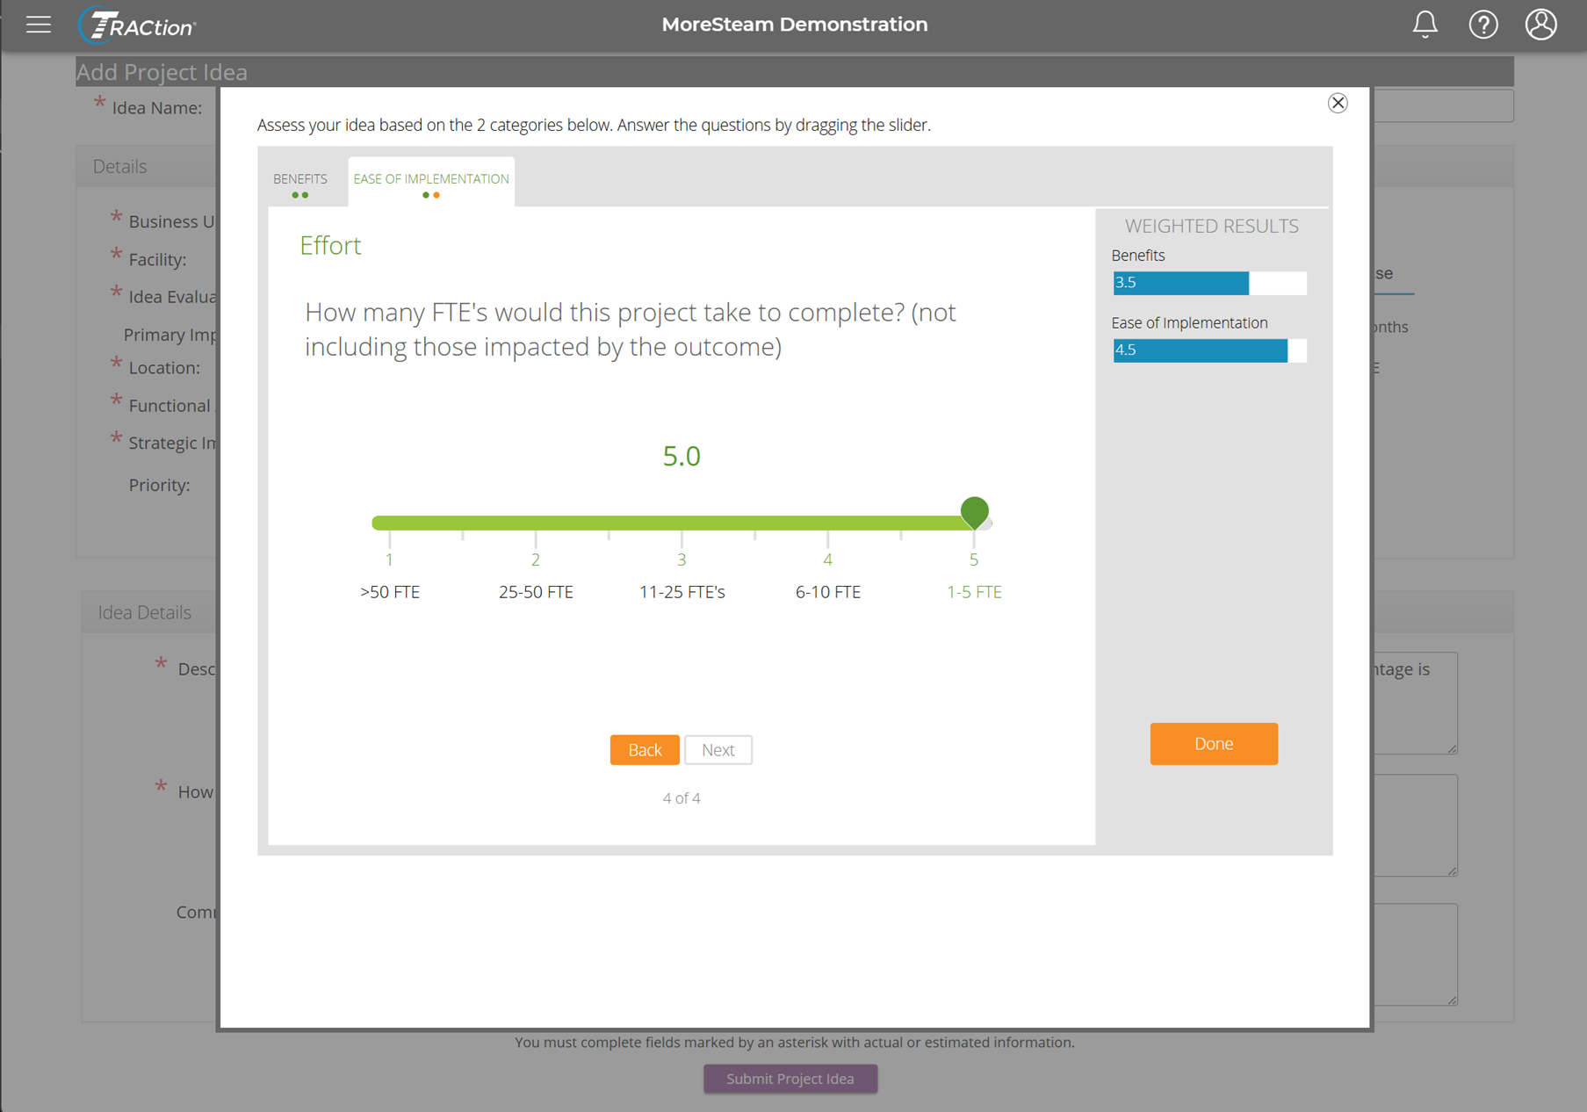Click the Details section header
Image resolution: width=1587 pixels, height=1112 pixels.
tap(120, 166)
